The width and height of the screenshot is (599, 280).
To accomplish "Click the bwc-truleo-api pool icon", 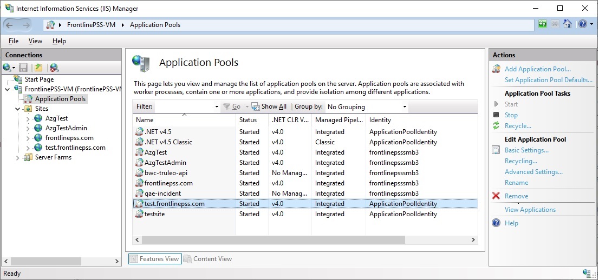I will pos(139,173).
